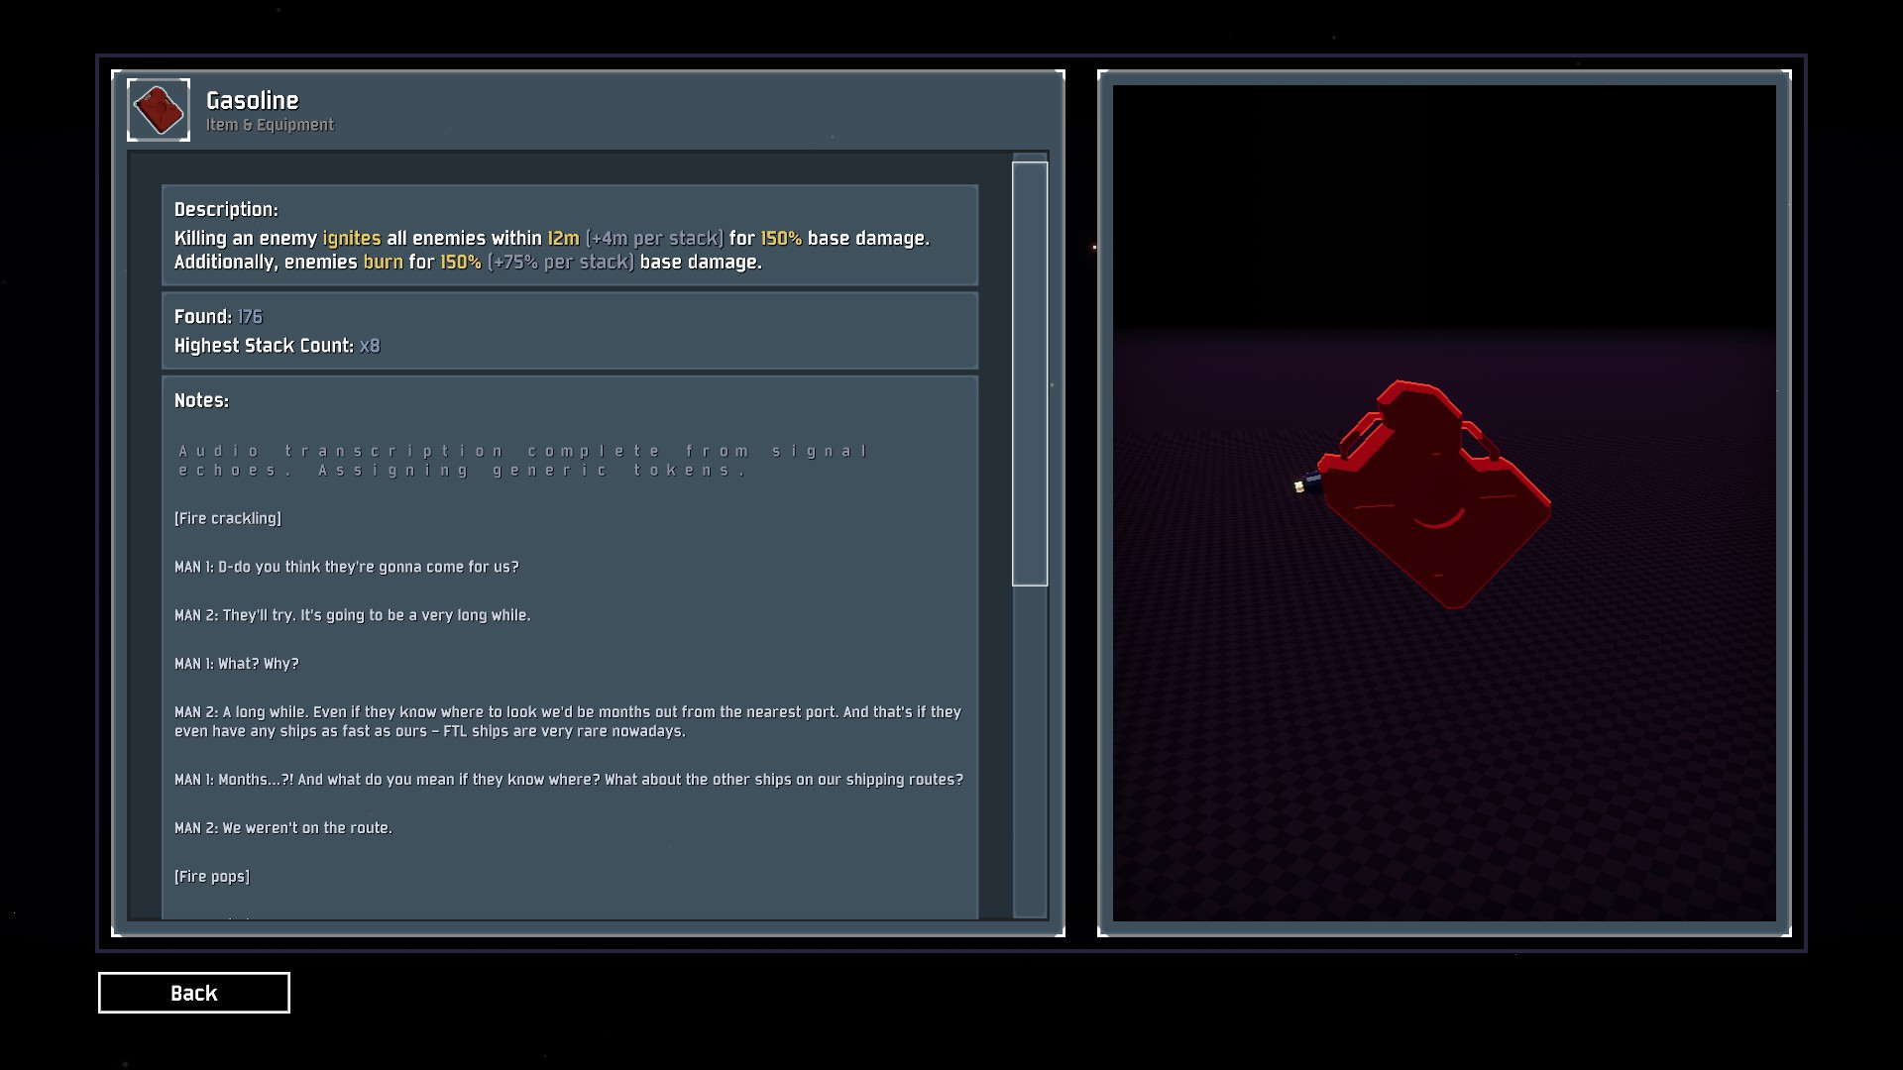Click the +75% per stack text
The width and height of the screenshot is (1903, 1070).
point(560,263)
